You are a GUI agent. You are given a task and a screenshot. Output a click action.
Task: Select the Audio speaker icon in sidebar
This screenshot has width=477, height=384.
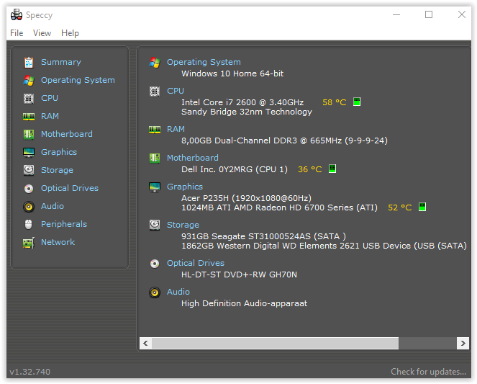pyautogui.click(x=29, y=206)
